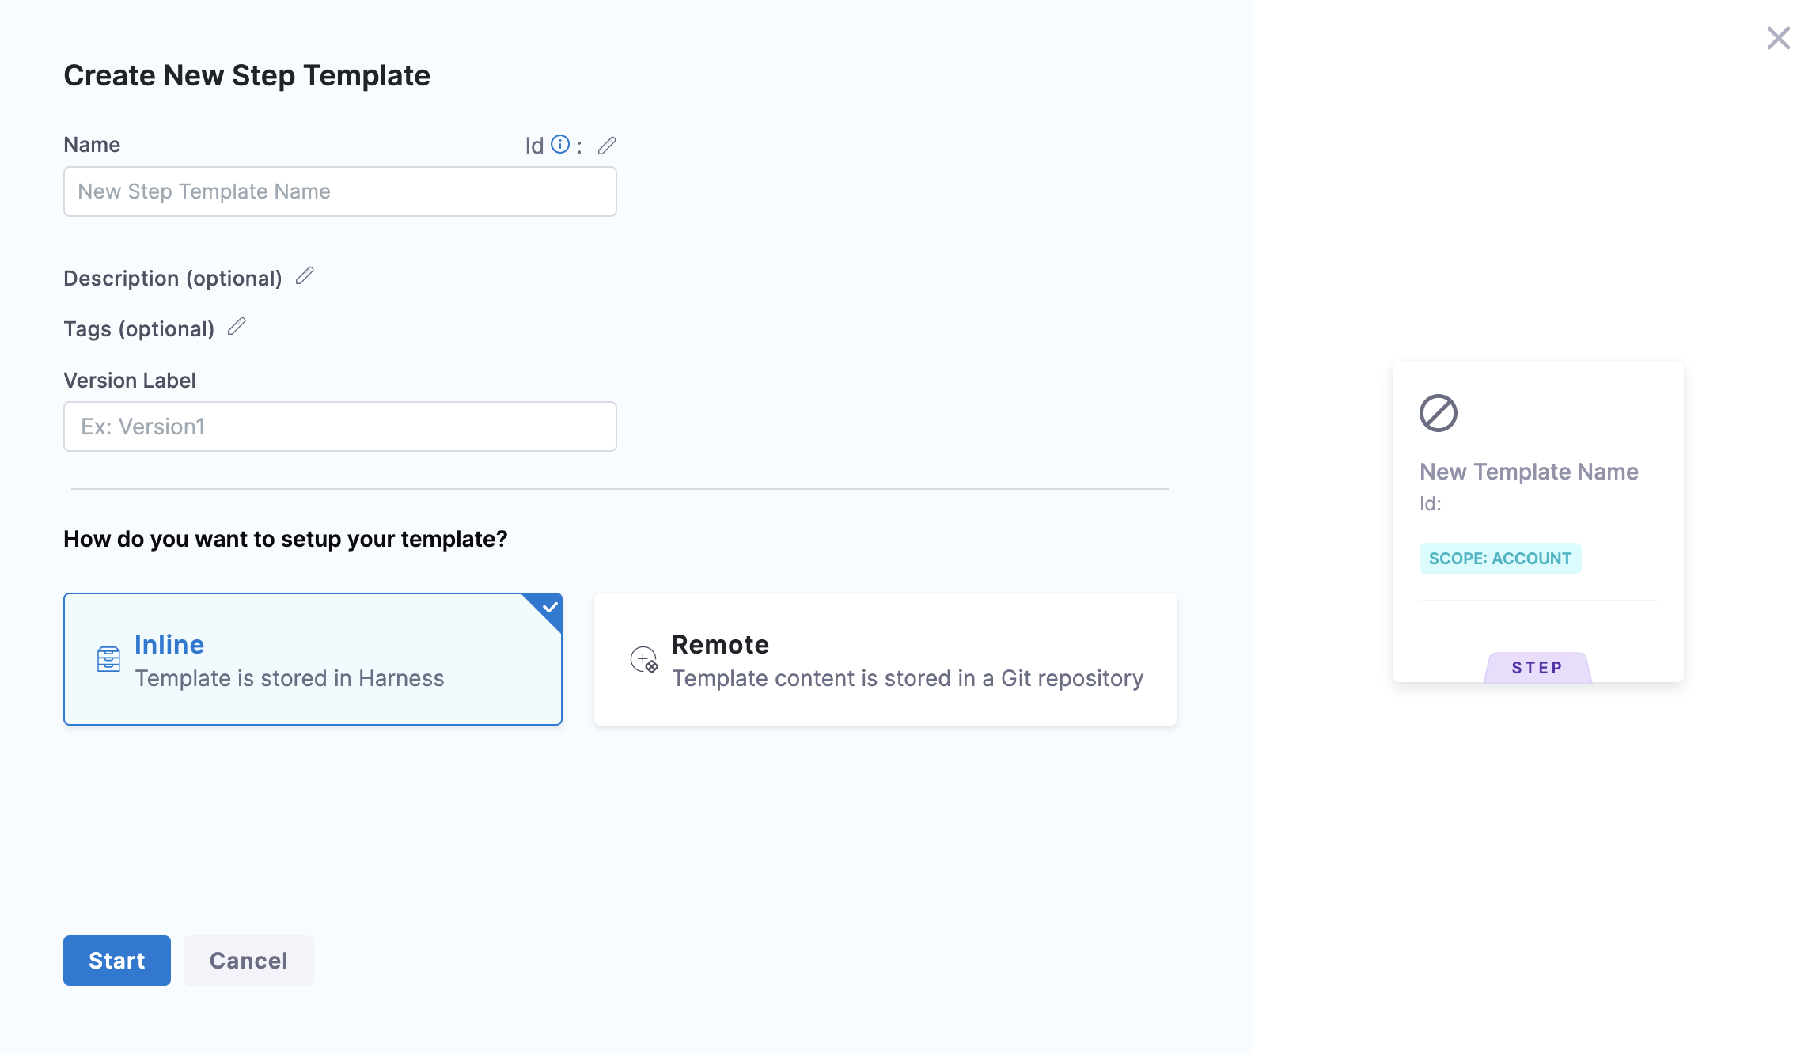
Task: Click the checkmark corner on Inline card
Action: [550, 607]
